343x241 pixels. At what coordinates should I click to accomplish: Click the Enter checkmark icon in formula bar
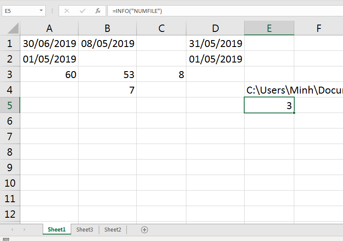tap(82, 11)
